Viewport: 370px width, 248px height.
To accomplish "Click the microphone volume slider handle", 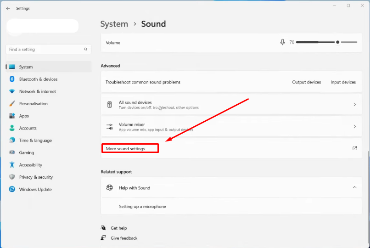I will [338, 42].
